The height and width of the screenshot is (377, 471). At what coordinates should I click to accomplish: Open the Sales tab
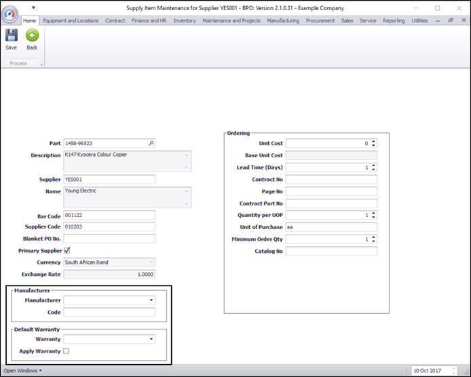point(347,20)
